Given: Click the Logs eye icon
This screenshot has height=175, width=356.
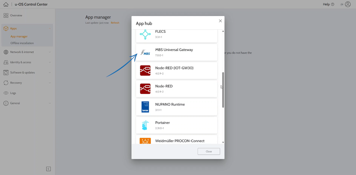Looking at the screenshot, I should point(6,93).
